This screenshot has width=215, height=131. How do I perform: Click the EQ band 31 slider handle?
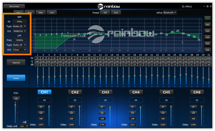[209, 80]
